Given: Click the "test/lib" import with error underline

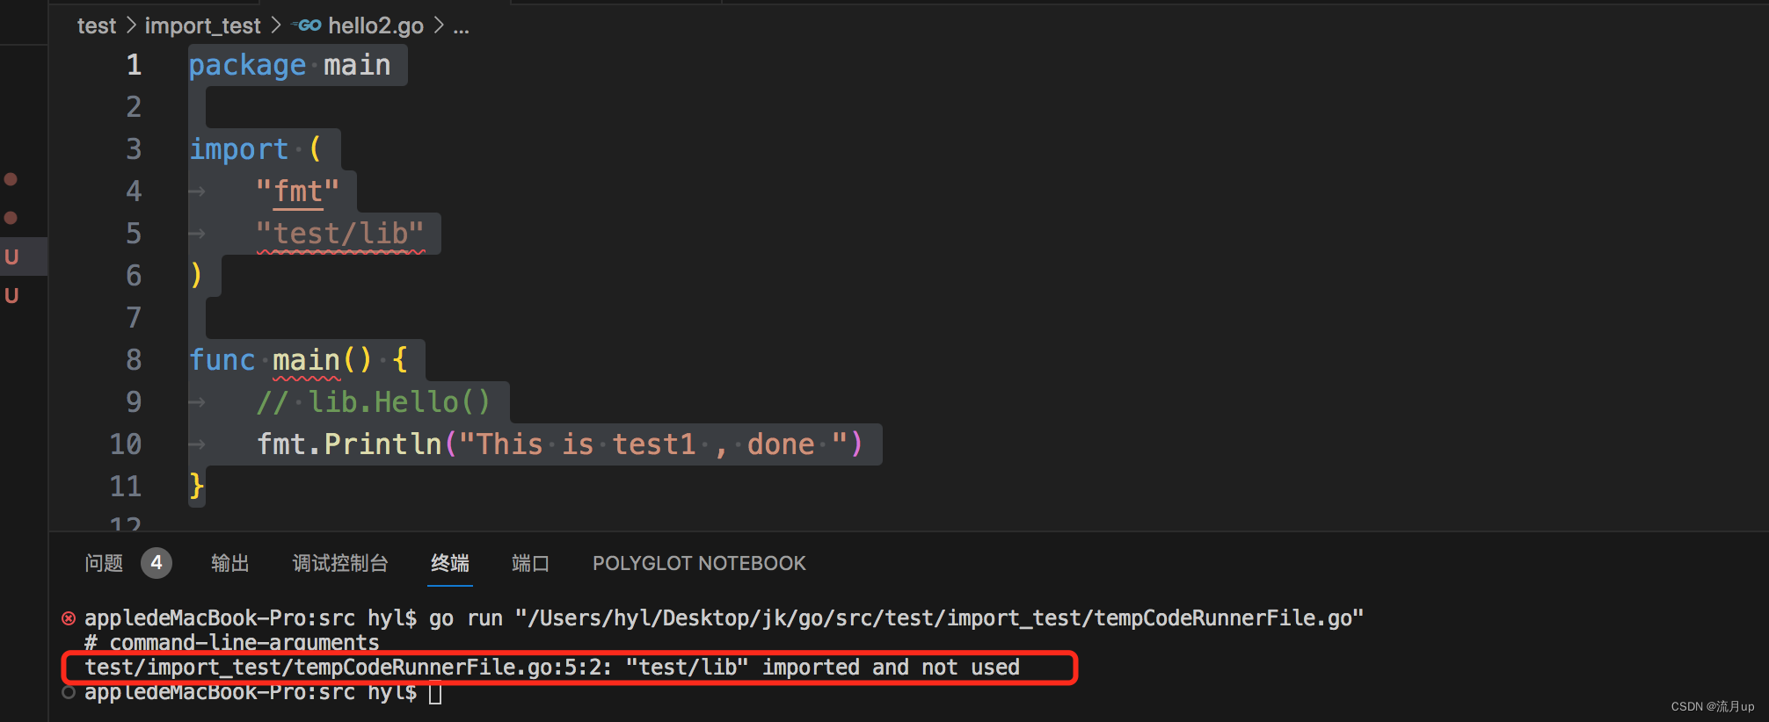Looking at the screenshot, I should [x=340, y=234].
